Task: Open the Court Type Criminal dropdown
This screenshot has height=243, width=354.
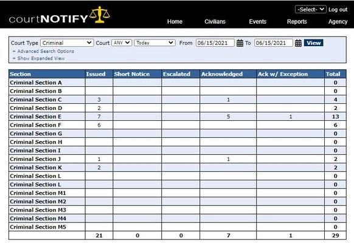Action: click(x=67, y=43)
